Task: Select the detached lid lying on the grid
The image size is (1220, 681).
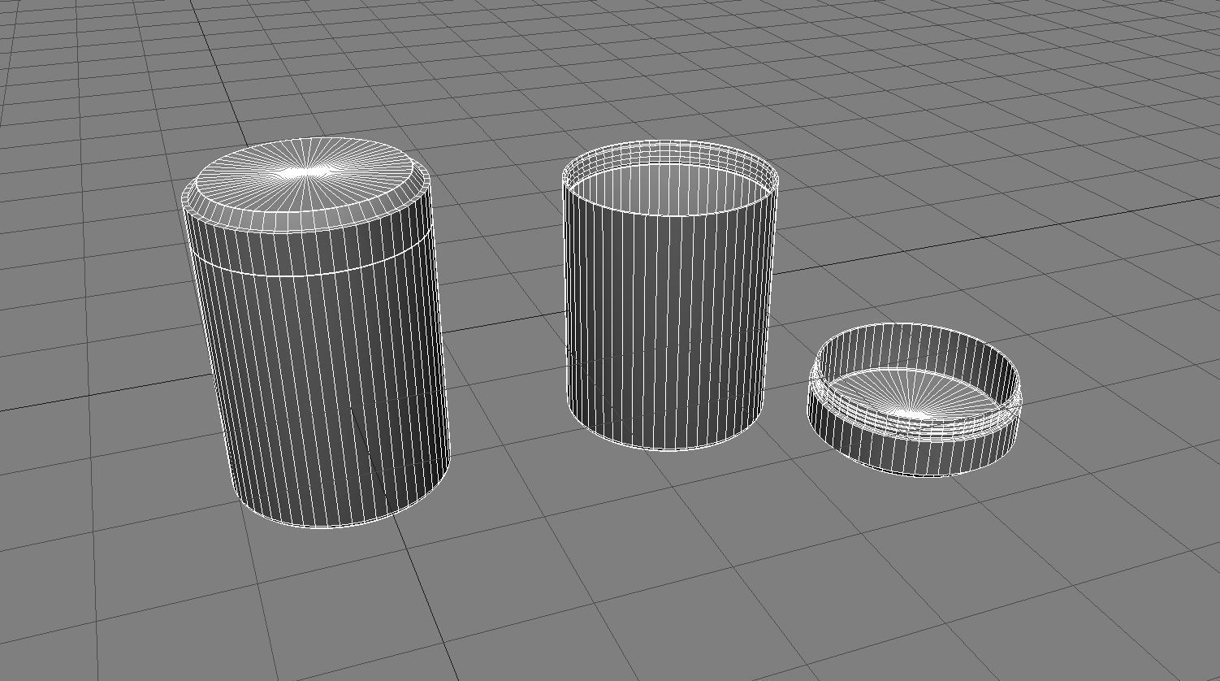Action: 915,399
